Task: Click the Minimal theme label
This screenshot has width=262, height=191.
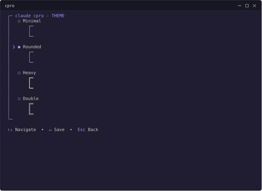Action: pyautogui.click(x=32, y=21)
